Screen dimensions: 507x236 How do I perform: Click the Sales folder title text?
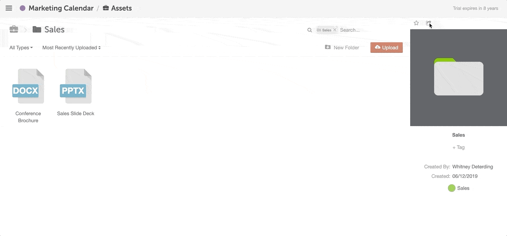click(55, 30)
